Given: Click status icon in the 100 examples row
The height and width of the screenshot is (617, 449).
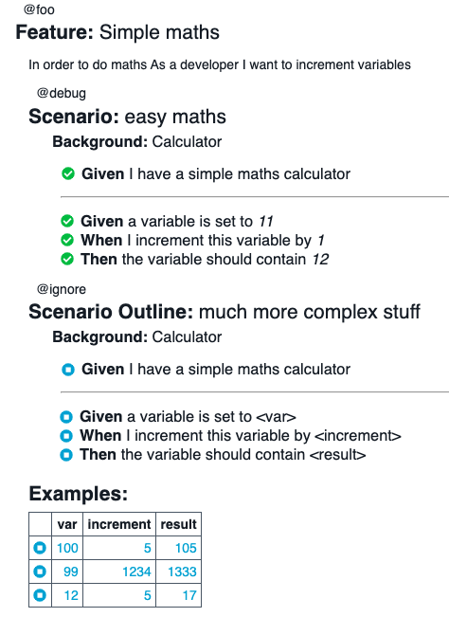Looking at the screenshot, I should [x=40, y=548].
